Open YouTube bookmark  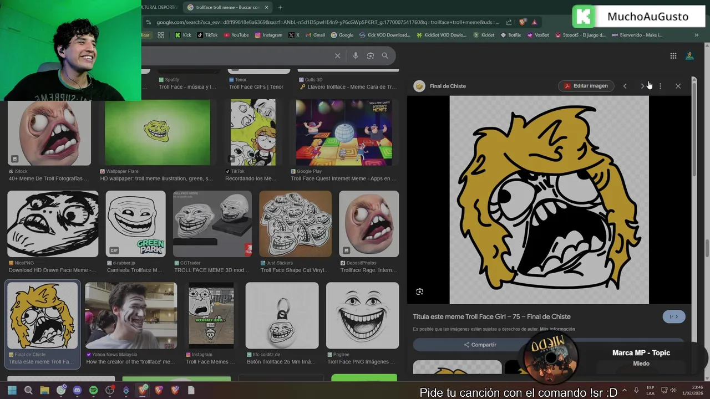tap(236, 35)
